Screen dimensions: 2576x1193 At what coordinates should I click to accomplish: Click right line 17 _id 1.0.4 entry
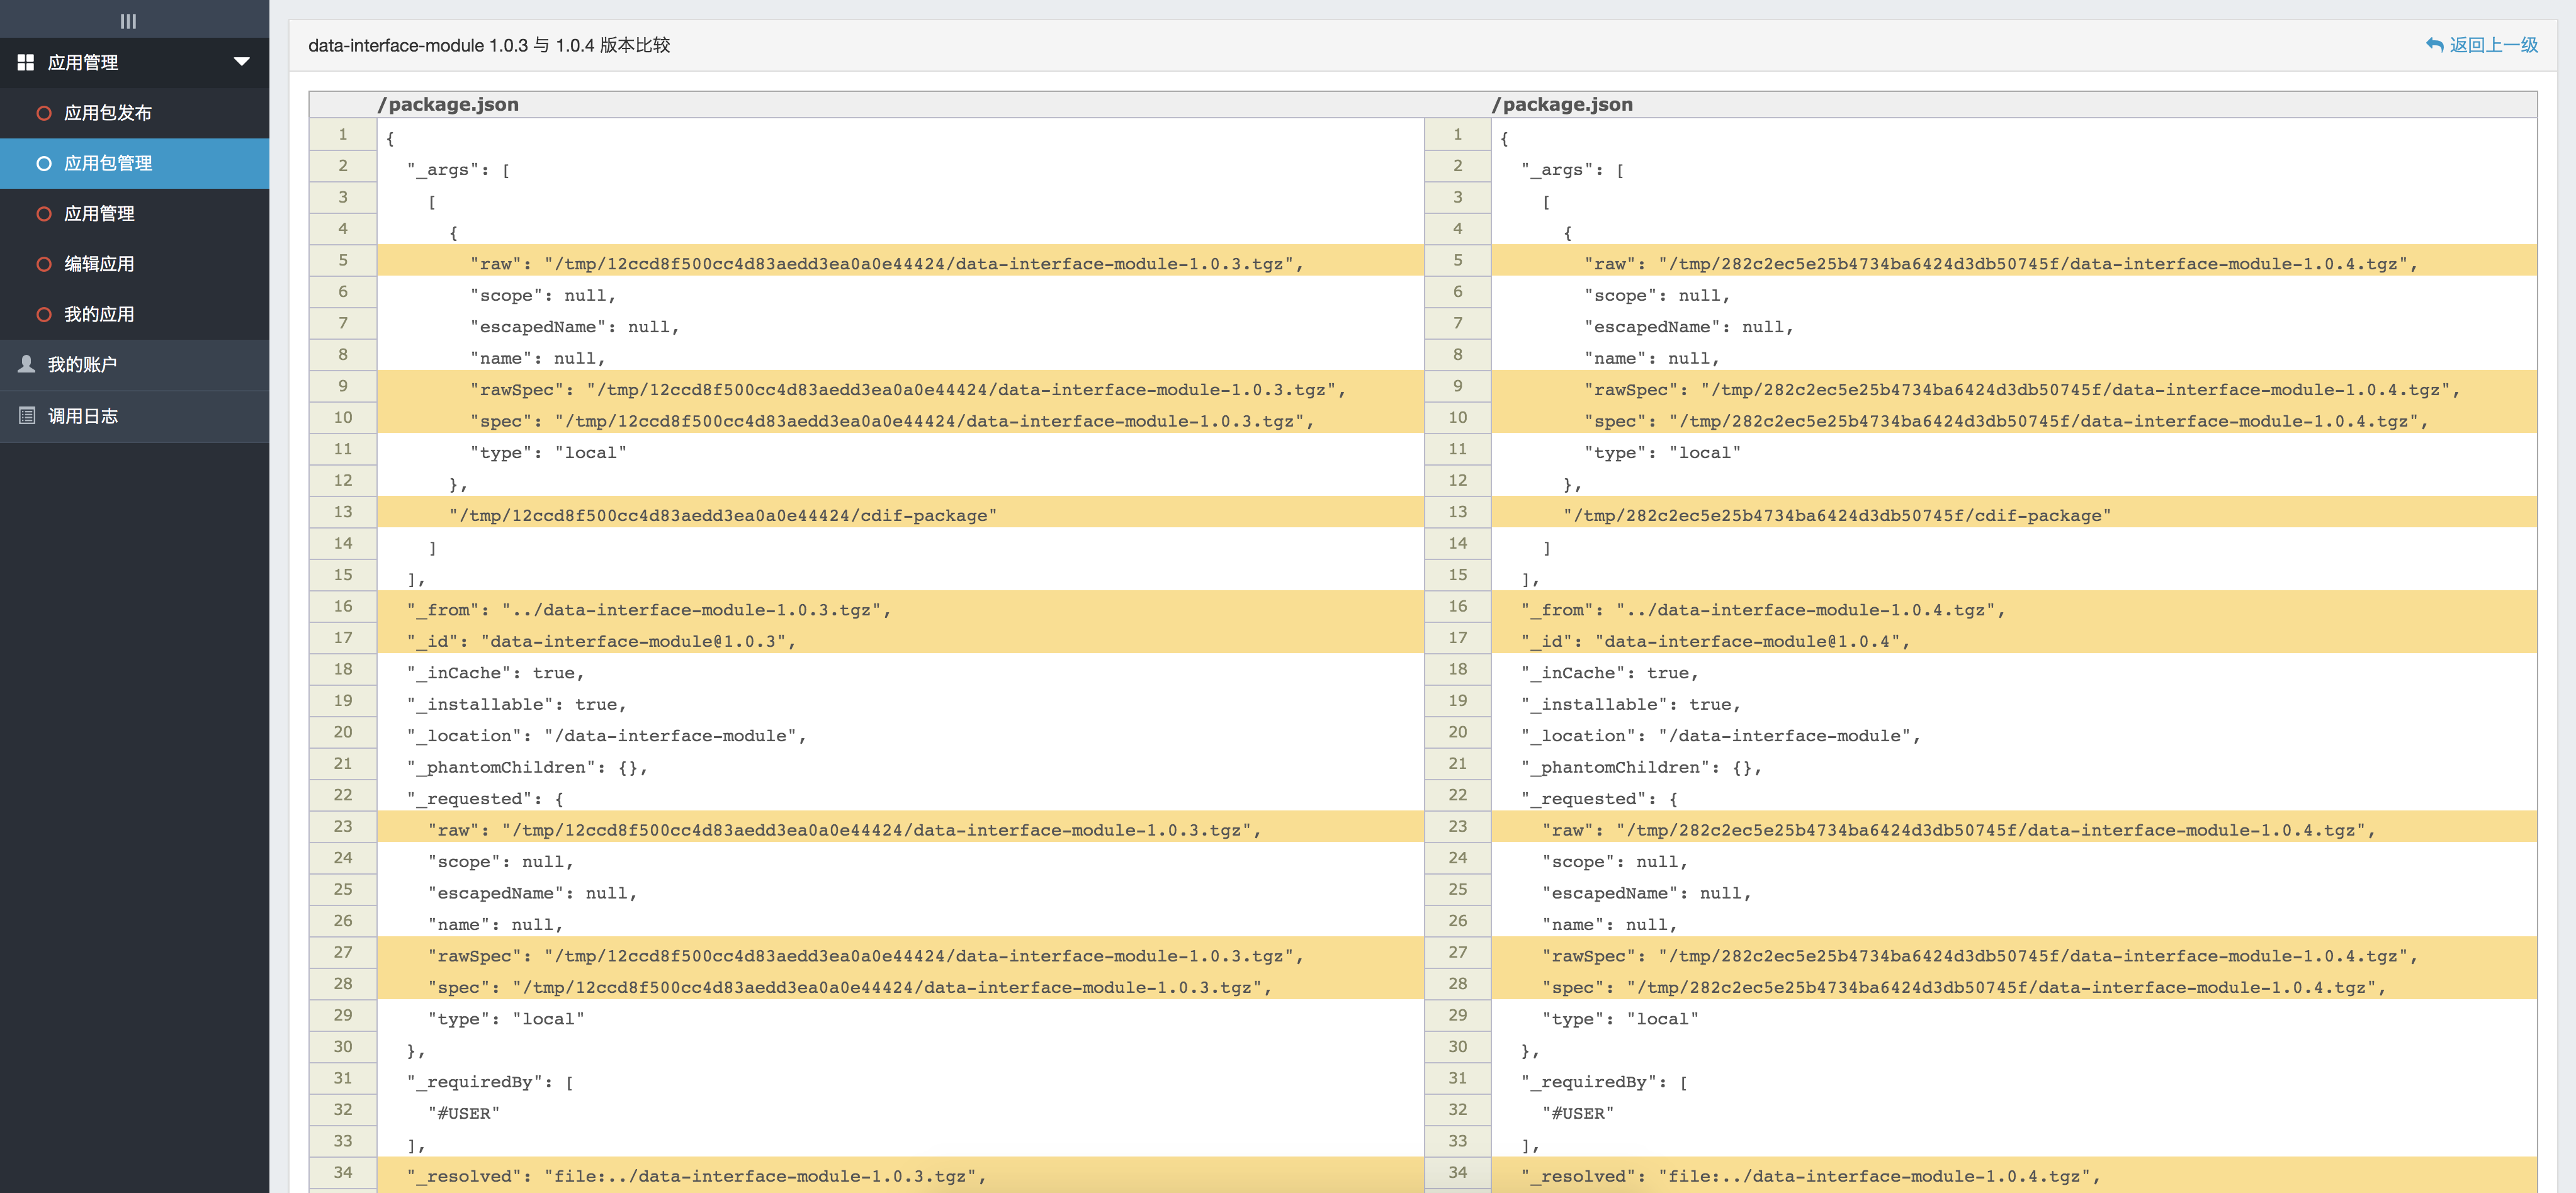coord(1715,641)
